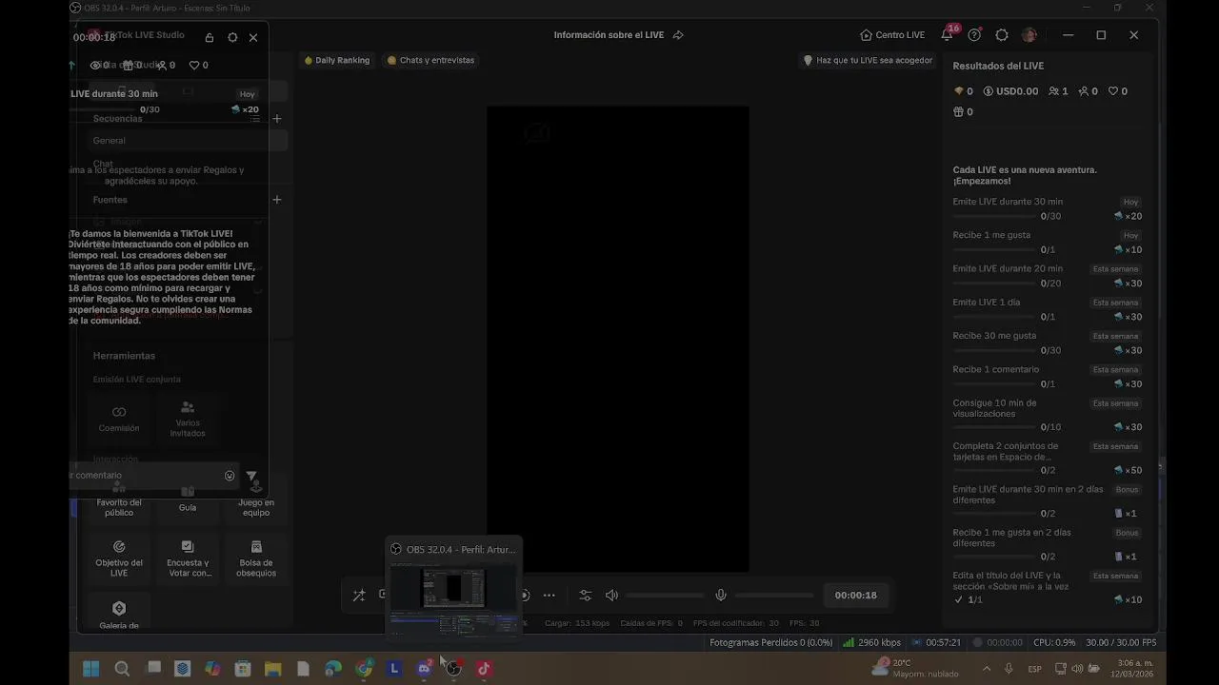
Task: Open the emoji picker in comment box
Action: click(x=230, y=476)
